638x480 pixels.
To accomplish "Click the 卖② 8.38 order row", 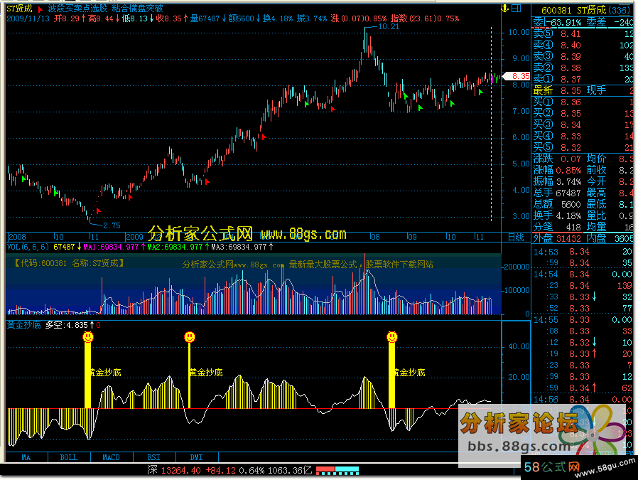I will pos(583,68).
